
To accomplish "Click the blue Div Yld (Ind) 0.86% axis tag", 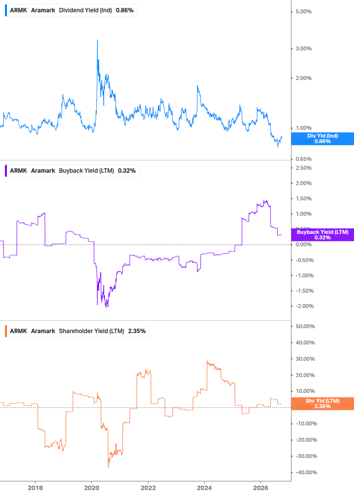I will coord(322,139).
